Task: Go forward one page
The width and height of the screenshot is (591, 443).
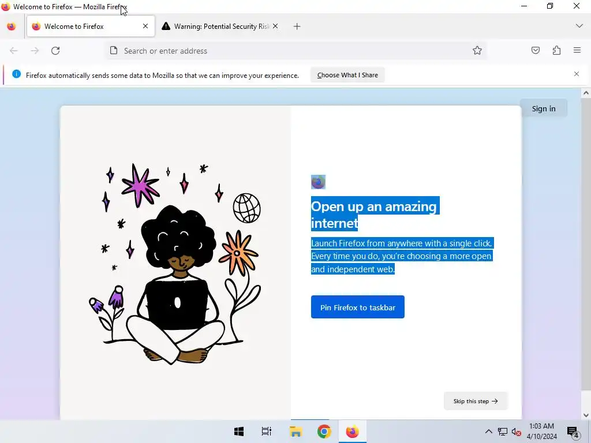Action: tap(35, 51)
